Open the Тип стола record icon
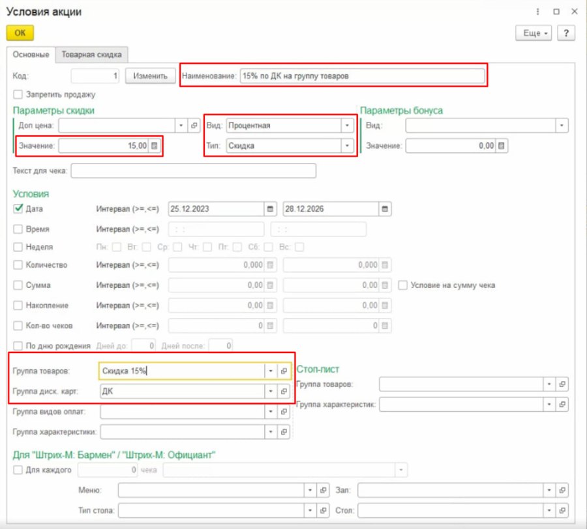This screenshot has height=529, width=587. pyautogui.click(x=323, y=510)
